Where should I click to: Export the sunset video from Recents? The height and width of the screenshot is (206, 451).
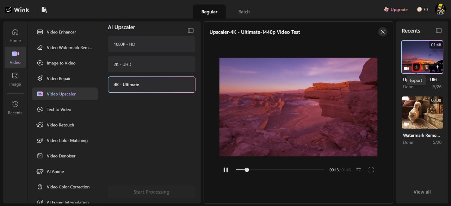coord(416,67)
